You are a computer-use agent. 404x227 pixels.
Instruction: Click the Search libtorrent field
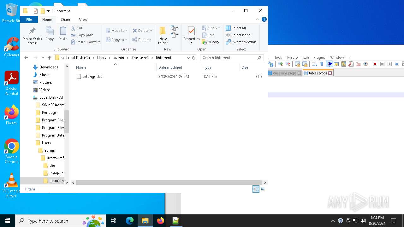pos(232,58)
